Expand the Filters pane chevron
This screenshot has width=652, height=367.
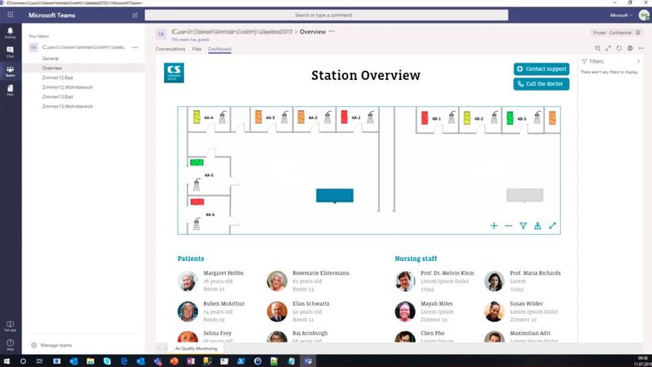[x=638, y=61]
